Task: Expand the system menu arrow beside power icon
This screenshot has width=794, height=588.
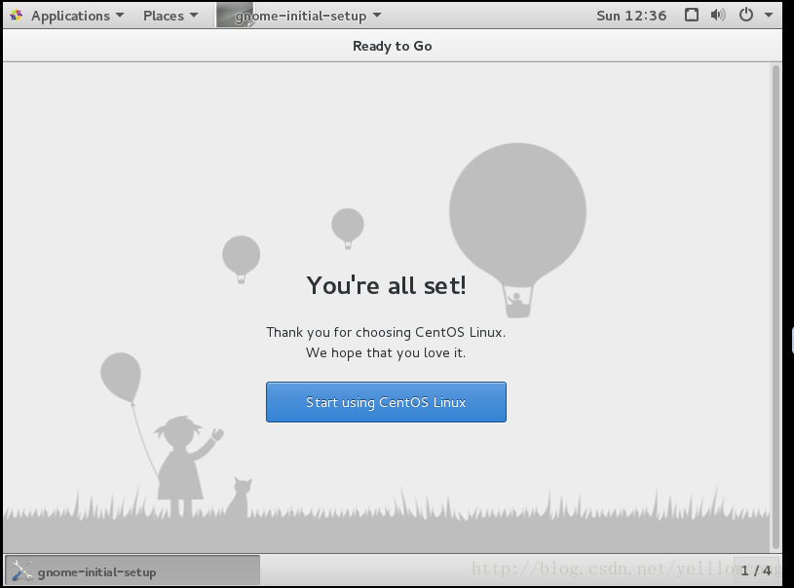Action: point(768,16)
